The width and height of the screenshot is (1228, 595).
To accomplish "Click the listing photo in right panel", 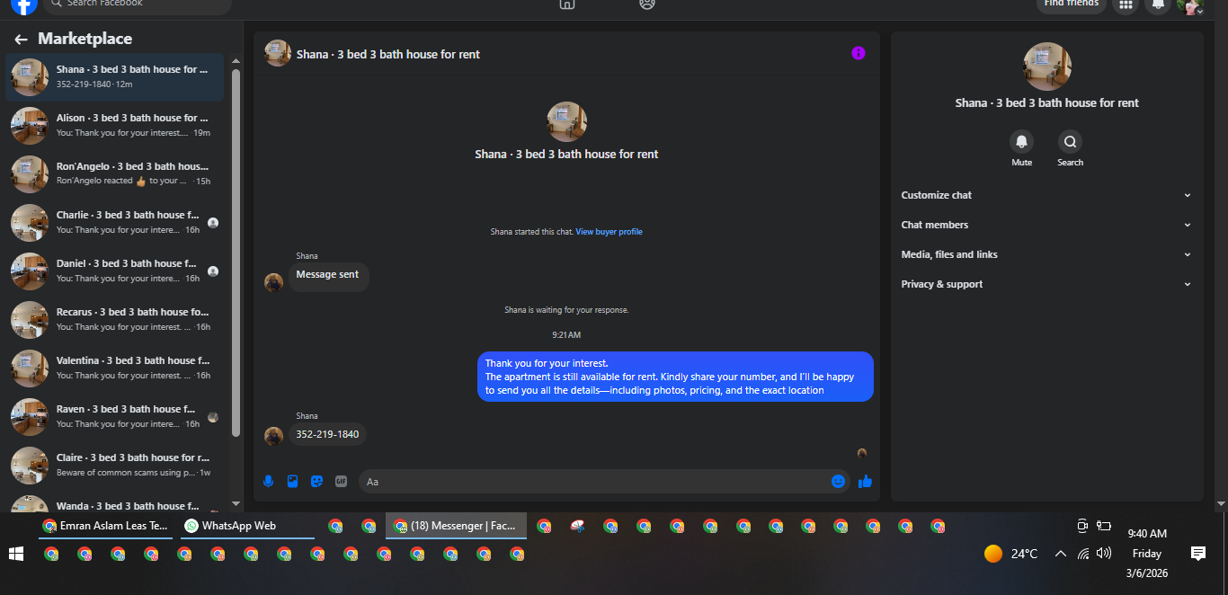I will pos(1047,67).
